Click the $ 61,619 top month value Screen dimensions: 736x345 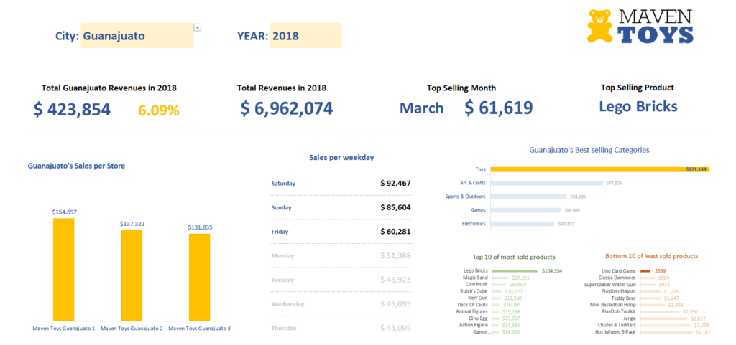(499, 108)
